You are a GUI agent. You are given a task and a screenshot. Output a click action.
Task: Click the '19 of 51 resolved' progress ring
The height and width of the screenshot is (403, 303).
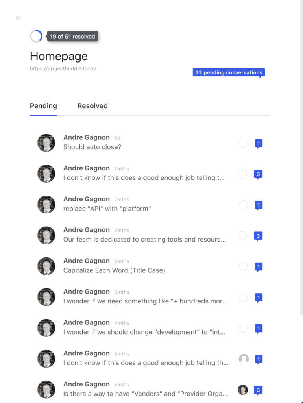tap(36, 36)
